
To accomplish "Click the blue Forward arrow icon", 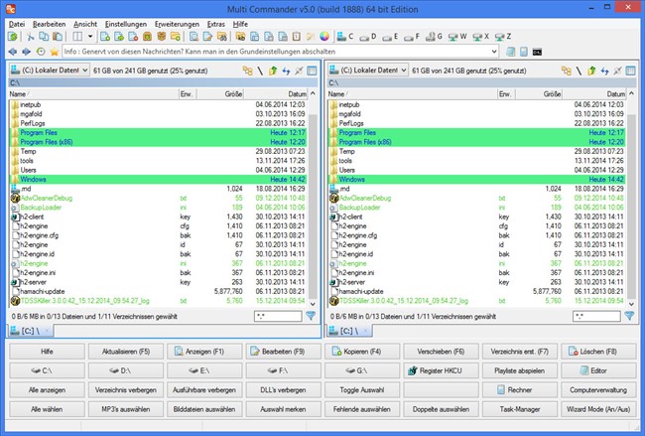I will coord(27,52).
